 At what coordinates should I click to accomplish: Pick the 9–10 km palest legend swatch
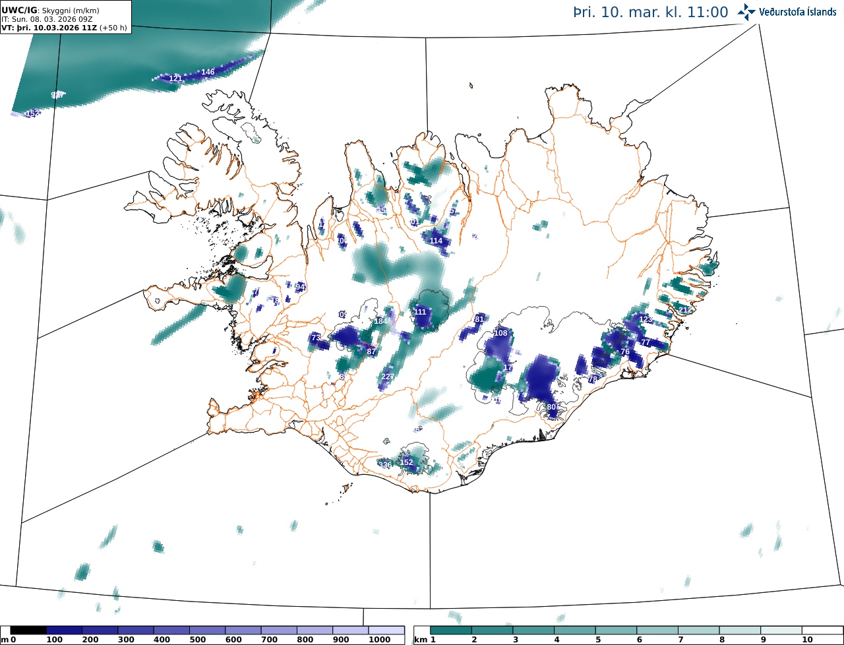781,630
